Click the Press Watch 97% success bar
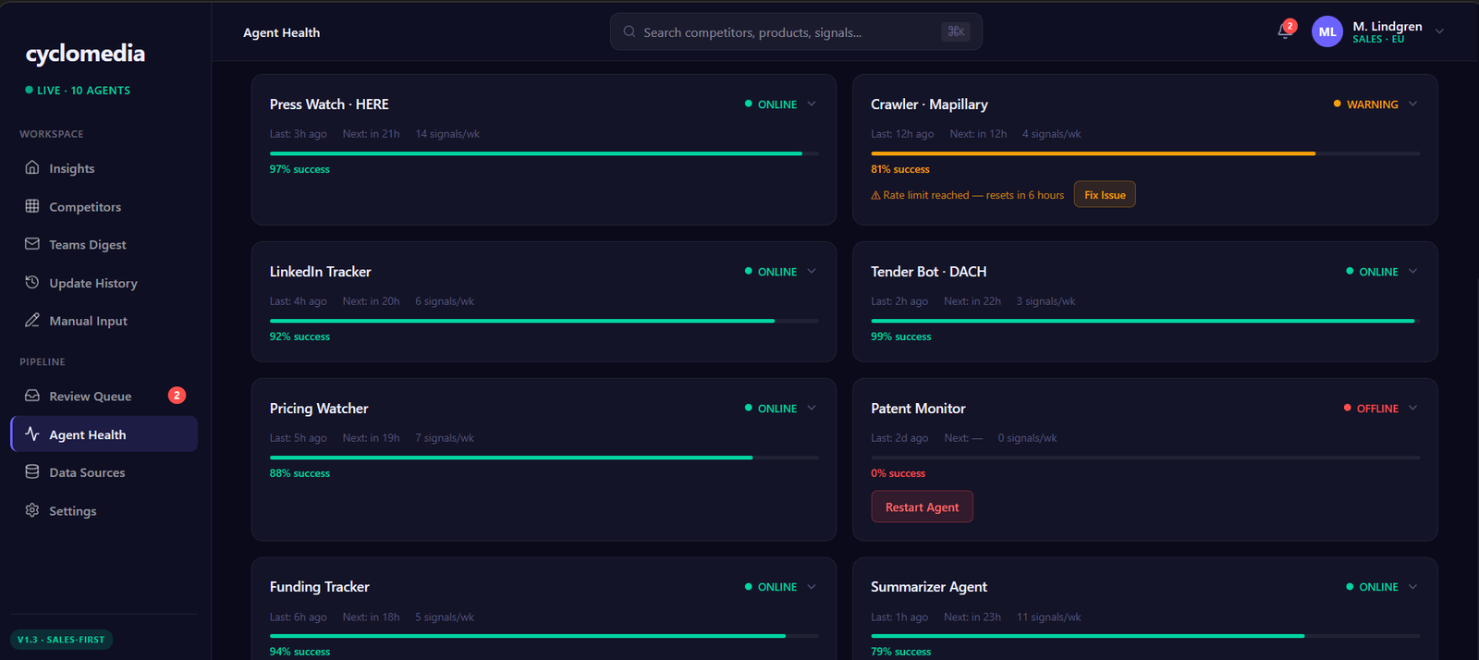This screenshot has width=1479, height=660. point(544,153)
